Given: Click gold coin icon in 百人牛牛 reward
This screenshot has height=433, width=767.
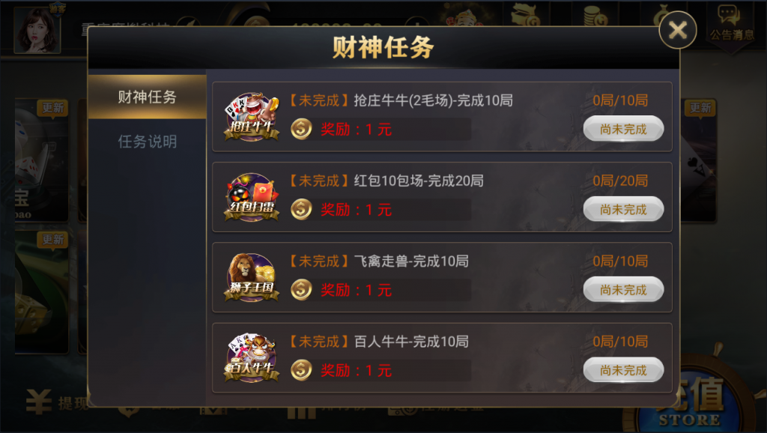Looking at the screenshot, I should tap(301, 370).
